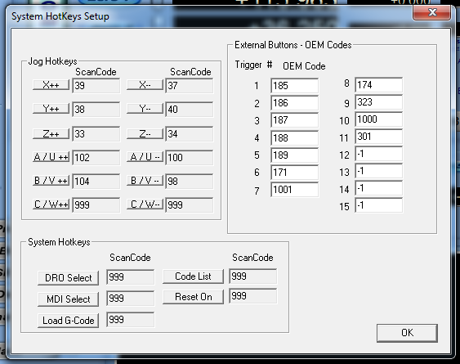Edit Trigger 4 OEM code field 188

[x=294, y=137]
